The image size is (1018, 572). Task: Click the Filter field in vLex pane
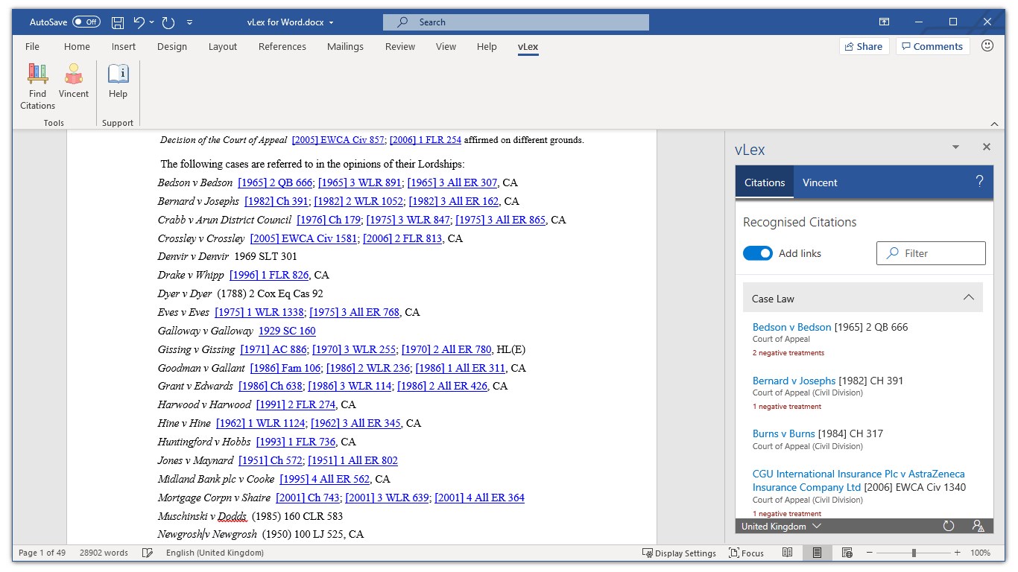coord(931,253)
